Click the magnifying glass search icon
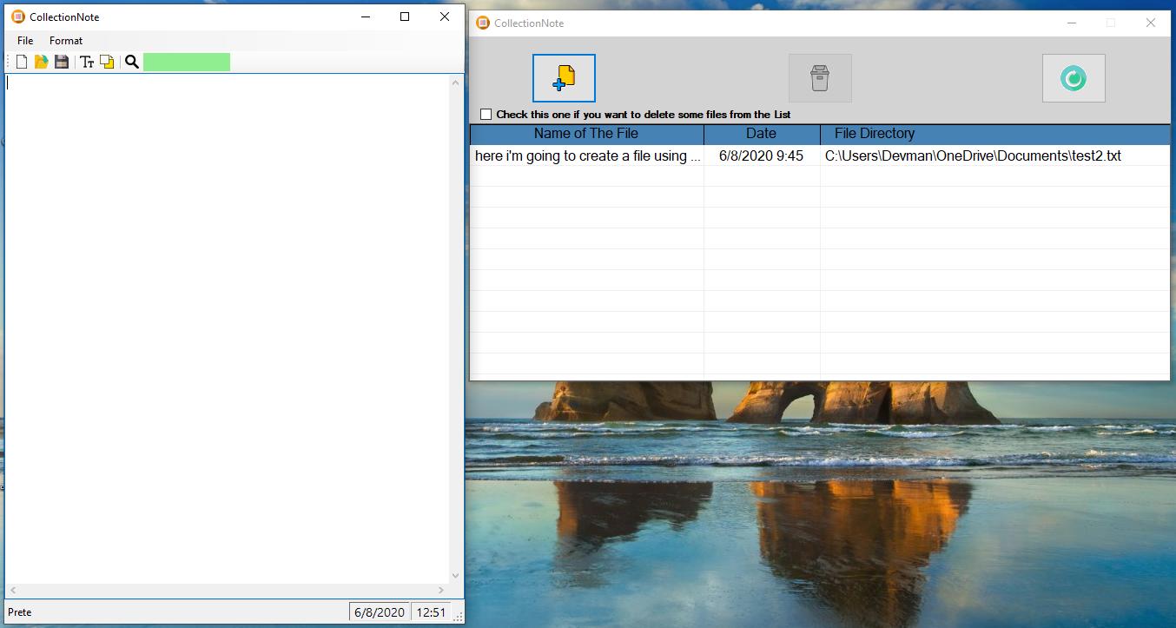This screenshot has width=1176, height=628. coord(132,62)
